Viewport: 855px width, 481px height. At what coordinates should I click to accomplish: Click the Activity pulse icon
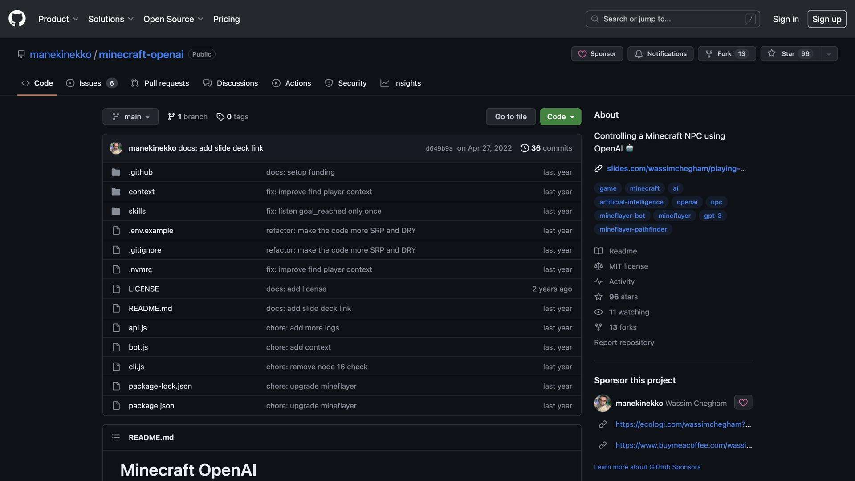[x=598, y=281]
